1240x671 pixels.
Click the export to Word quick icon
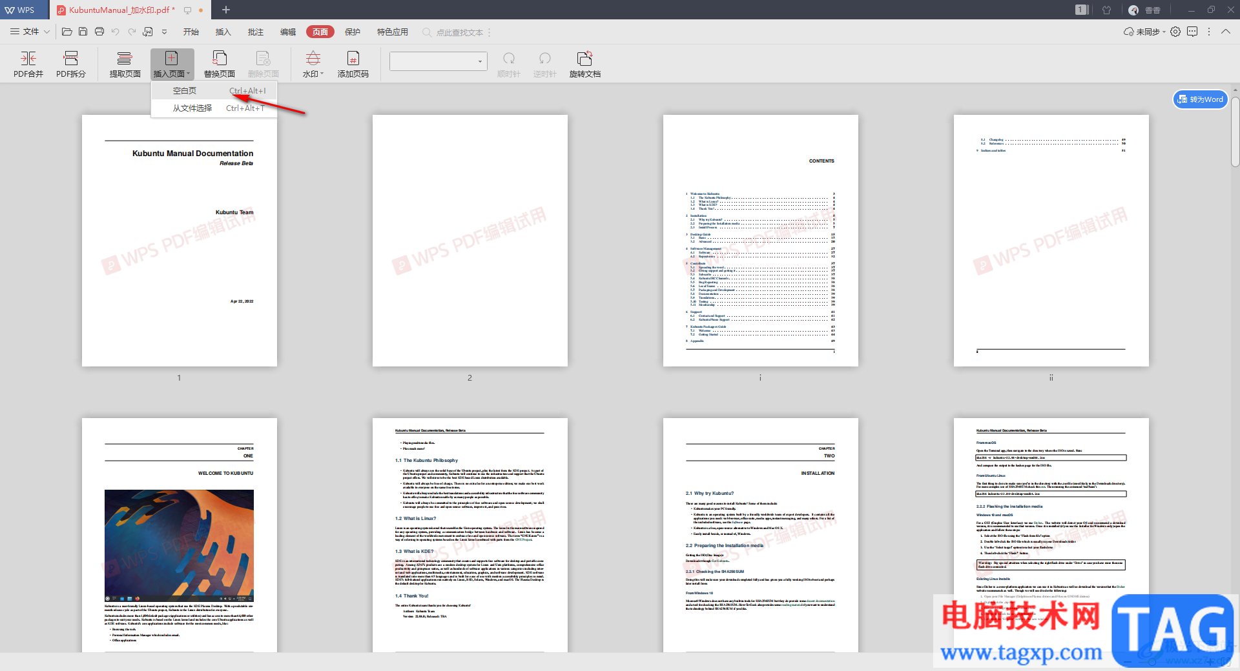coord(148,32)
